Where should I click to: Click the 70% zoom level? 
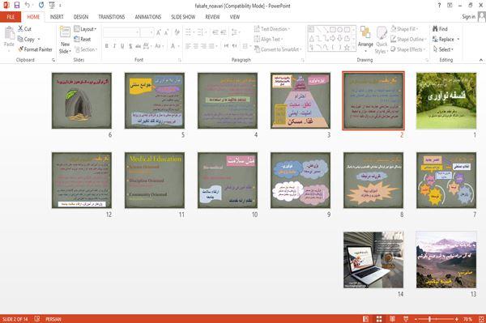pos(467,319)
